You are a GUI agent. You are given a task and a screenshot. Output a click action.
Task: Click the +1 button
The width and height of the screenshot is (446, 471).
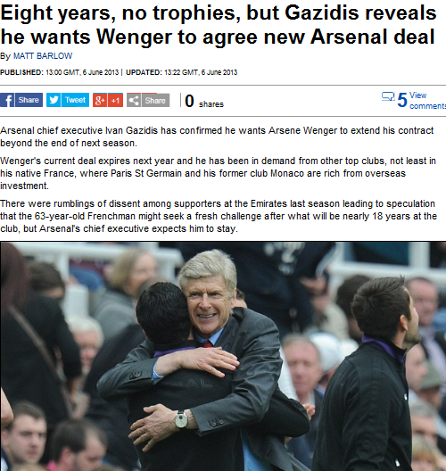pyautogui.click(x=115, y=100)
